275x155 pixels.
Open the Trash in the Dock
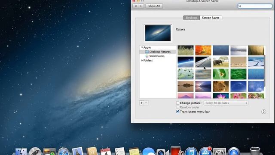(x=255, y=151)
